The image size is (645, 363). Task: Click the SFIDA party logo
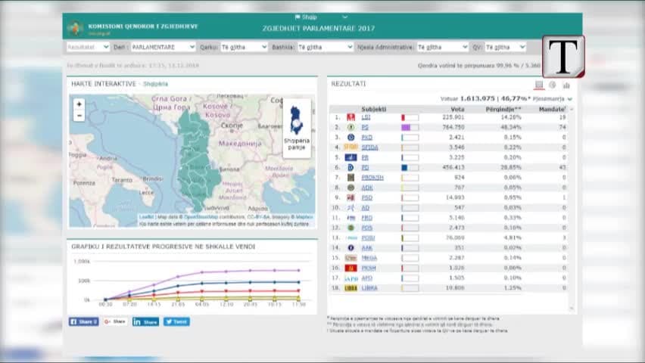351,147
